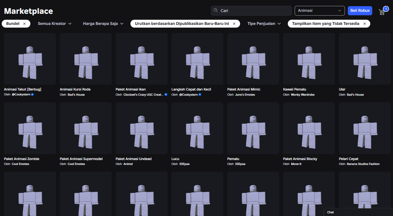
Task: Open the Ular item thumbnail
Action: click(x=365, y=59)
